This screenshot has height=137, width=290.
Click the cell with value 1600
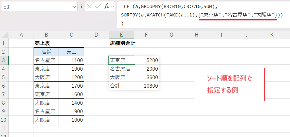click(71, 94)
